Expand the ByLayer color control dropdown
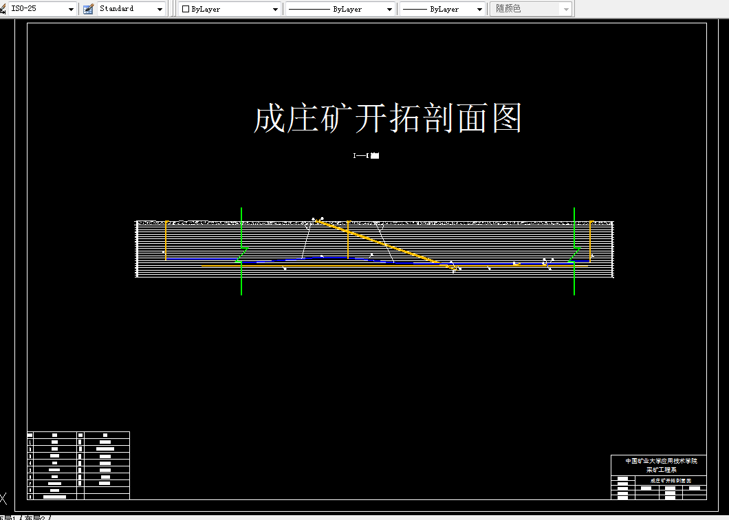729x520 pixels. coord(274,9)
